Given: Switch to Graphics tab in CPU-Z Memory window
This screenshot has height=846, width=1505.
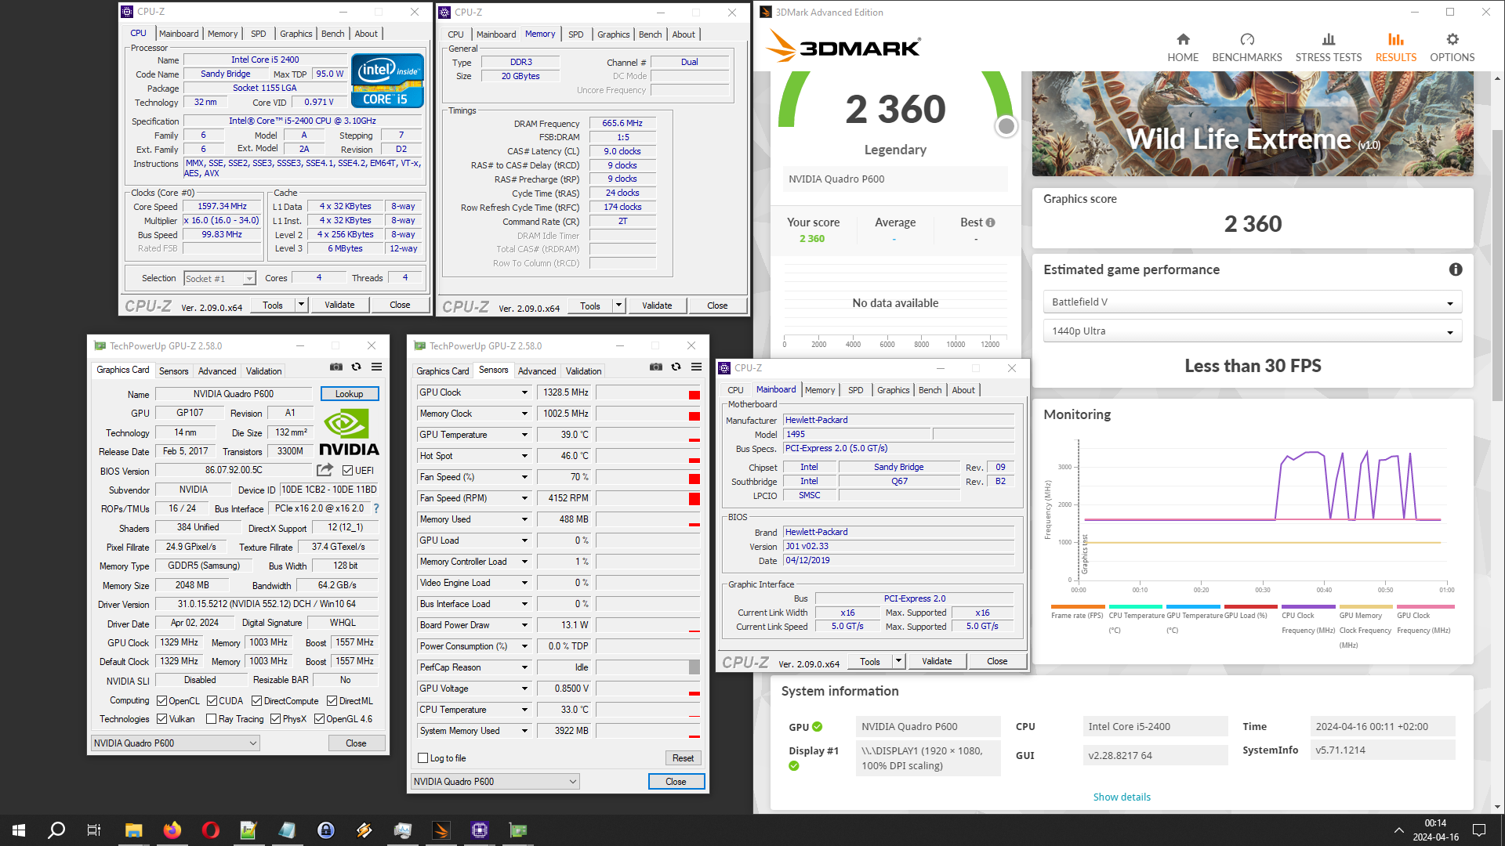Looking at the screenshot, I should click(x=613, y=34).
